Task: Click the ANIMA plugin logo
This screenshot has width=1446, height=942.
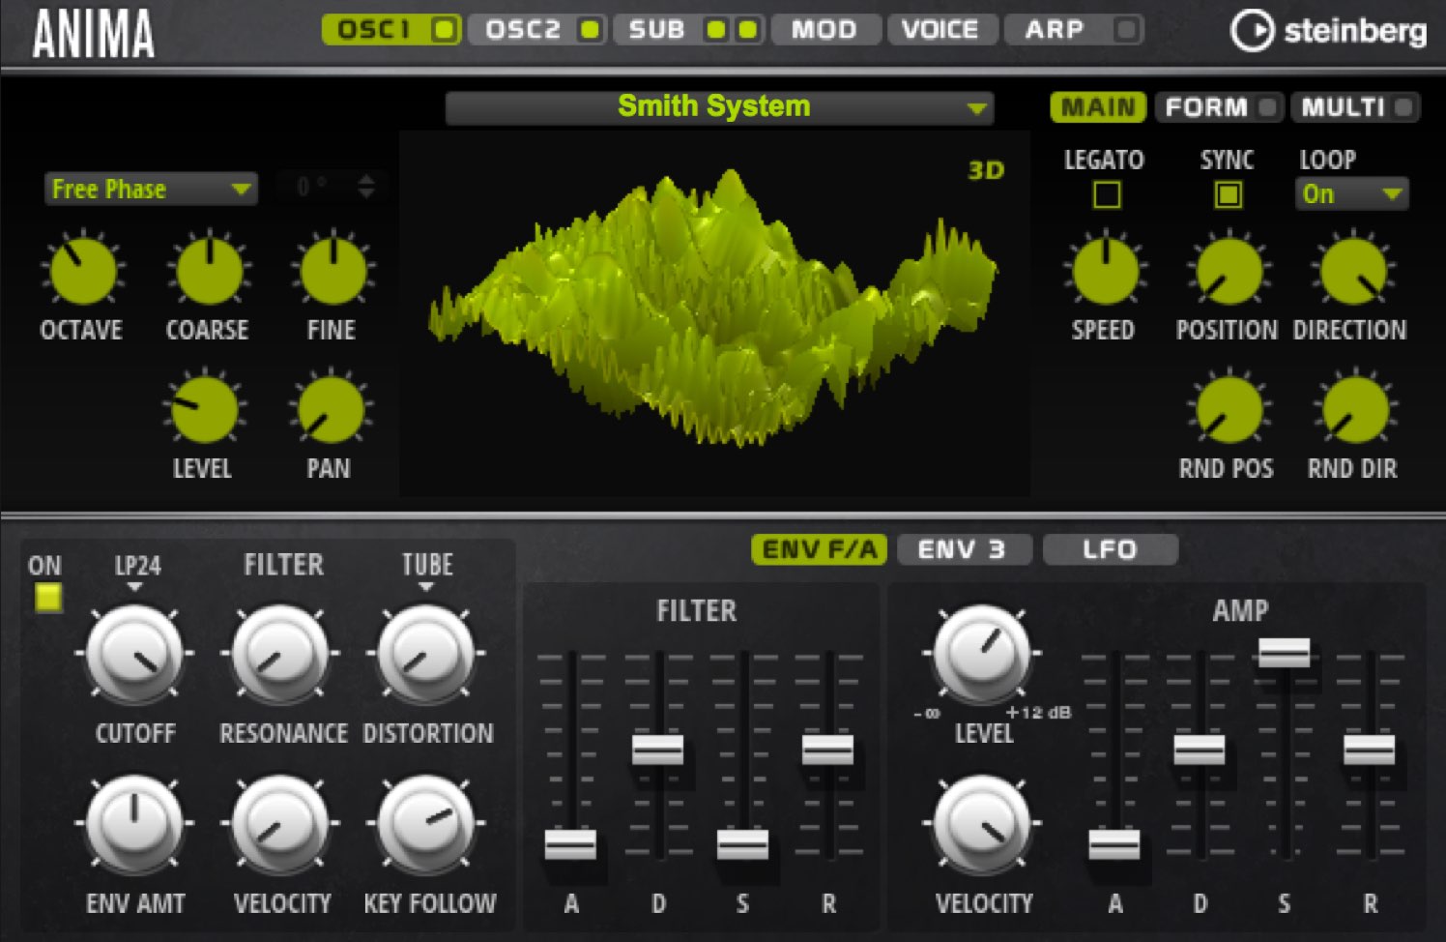Action: pyautogui.click(x=93, y=34)
